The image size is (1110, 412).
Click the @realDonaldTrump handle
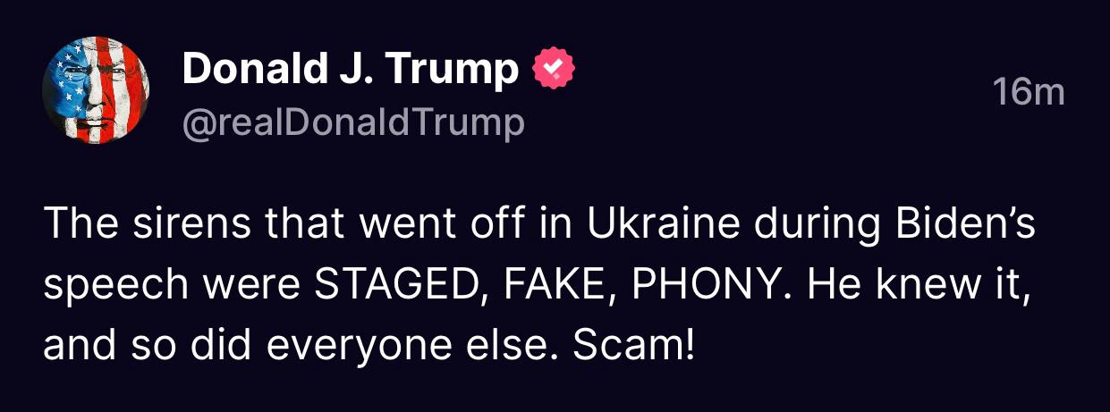tap(353, 124)
